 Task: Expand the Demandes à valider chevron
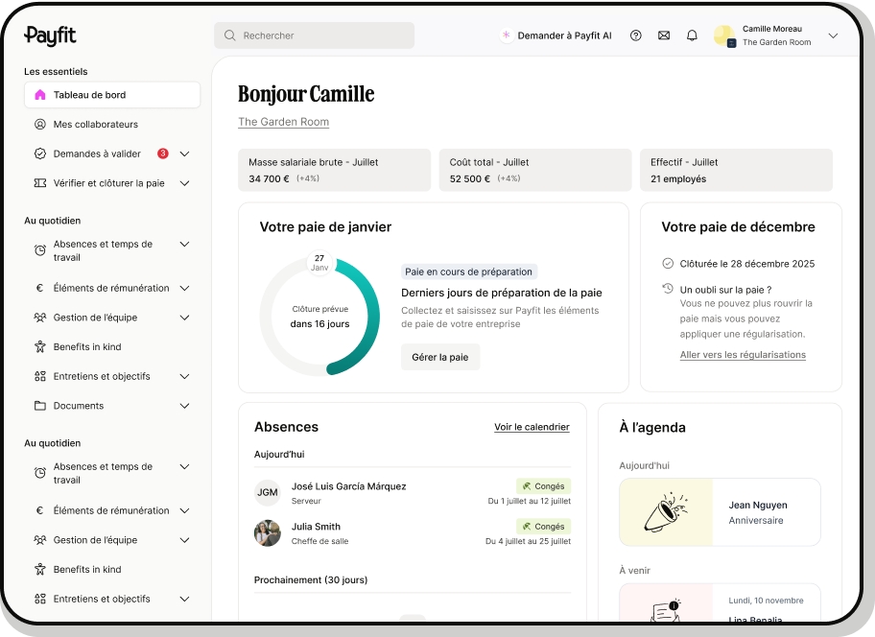point(185,153)
